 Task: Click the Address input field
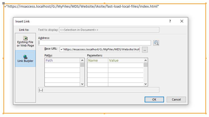tap(94, 43)
